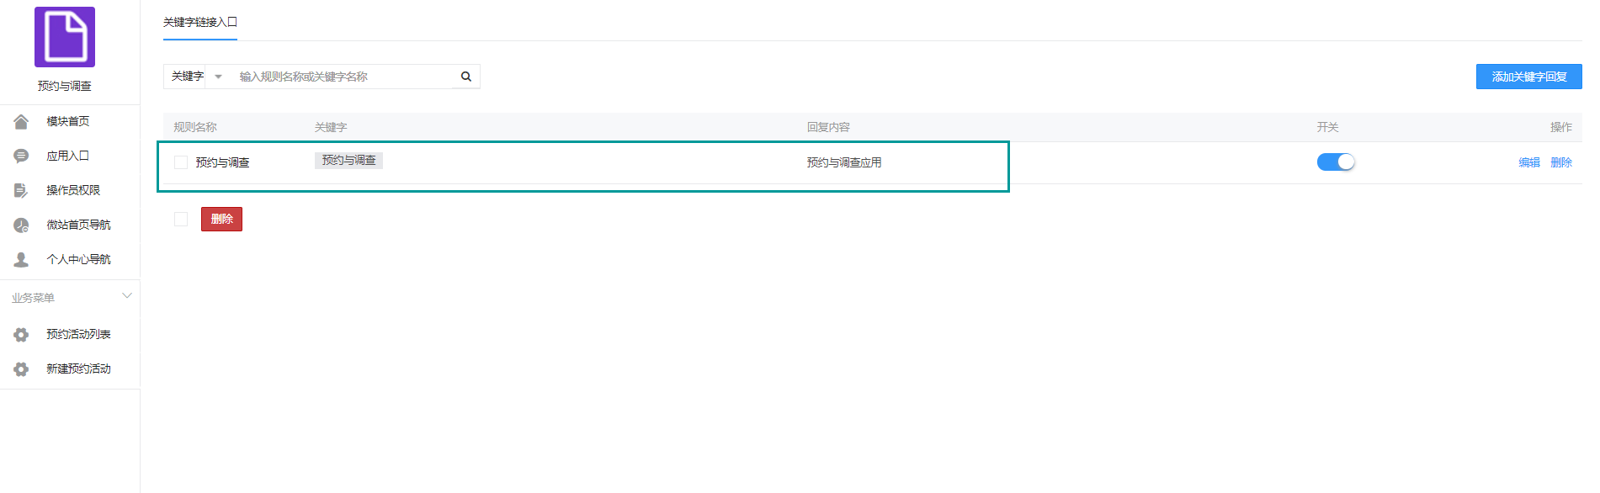Click the red 删除 batch button
The image size is (1600, 493).
coord(221,220)
